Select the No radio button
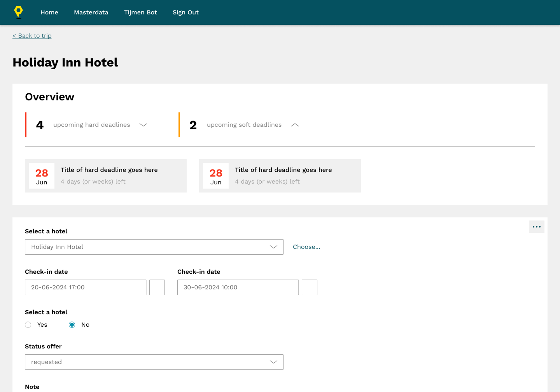The width and height of the screenshot is (560, 392). tap(72, 325)
